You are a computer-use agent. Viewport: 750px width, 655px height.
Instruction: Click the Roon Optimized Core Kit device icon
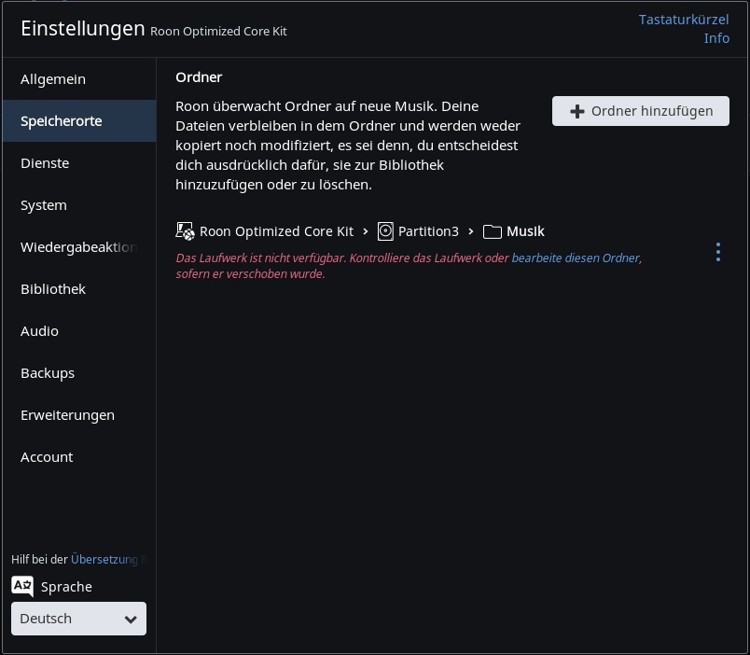coord(185,231)
